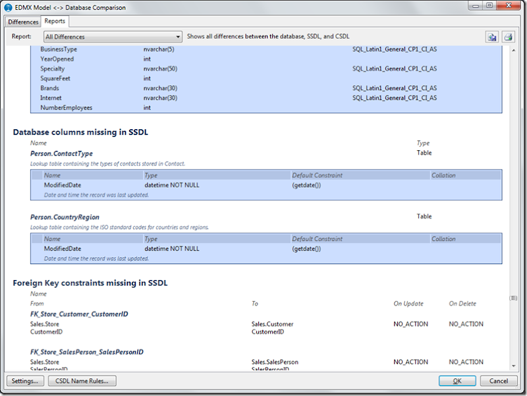
Task: Click nvarchar(50) type for Specialty
Action: [160, 69]
